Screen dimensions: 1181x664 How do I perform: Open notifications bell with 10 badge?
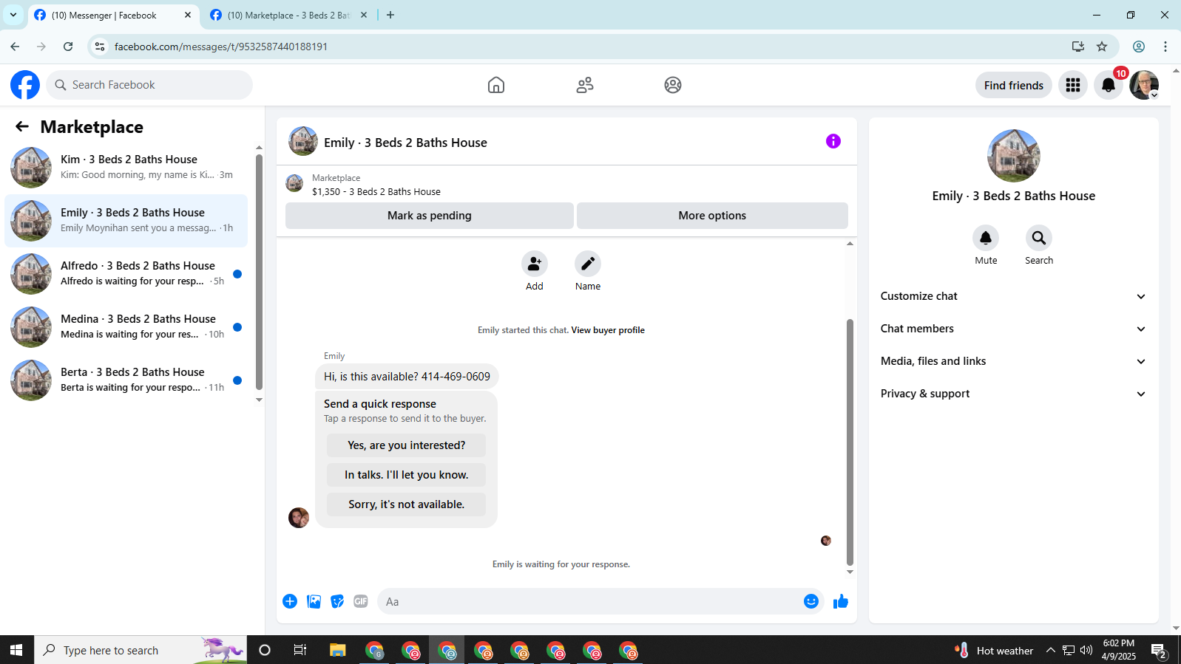click(x=1109, y=85)
